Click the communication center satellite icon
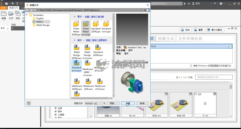This screenshot has height=129, width=241. 185,4
